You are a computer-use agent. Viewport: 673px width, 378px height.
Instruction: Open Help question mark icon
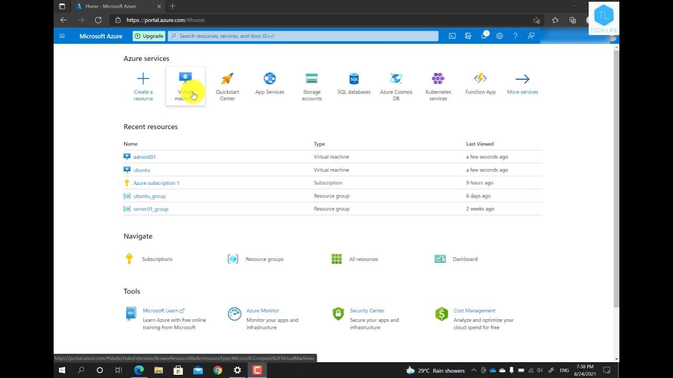click(x=515, y=36)
